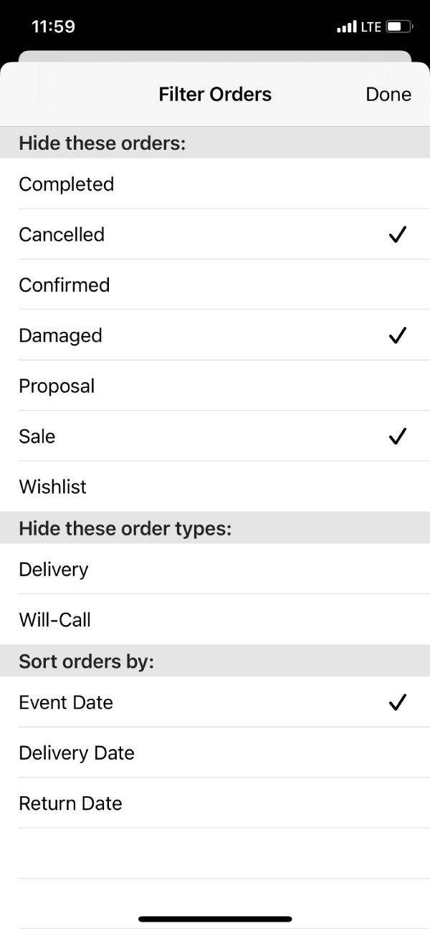
Task: Uncheck the Sale checkmark icon
Action: (x=398, y=436)
